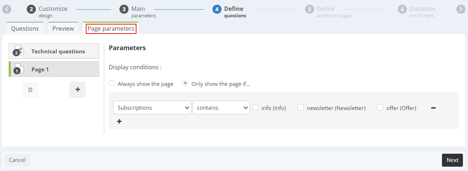Viewport: 468px width, 171px height.
Task: Select the Technical questions page icon
Action: coord(18,51)
